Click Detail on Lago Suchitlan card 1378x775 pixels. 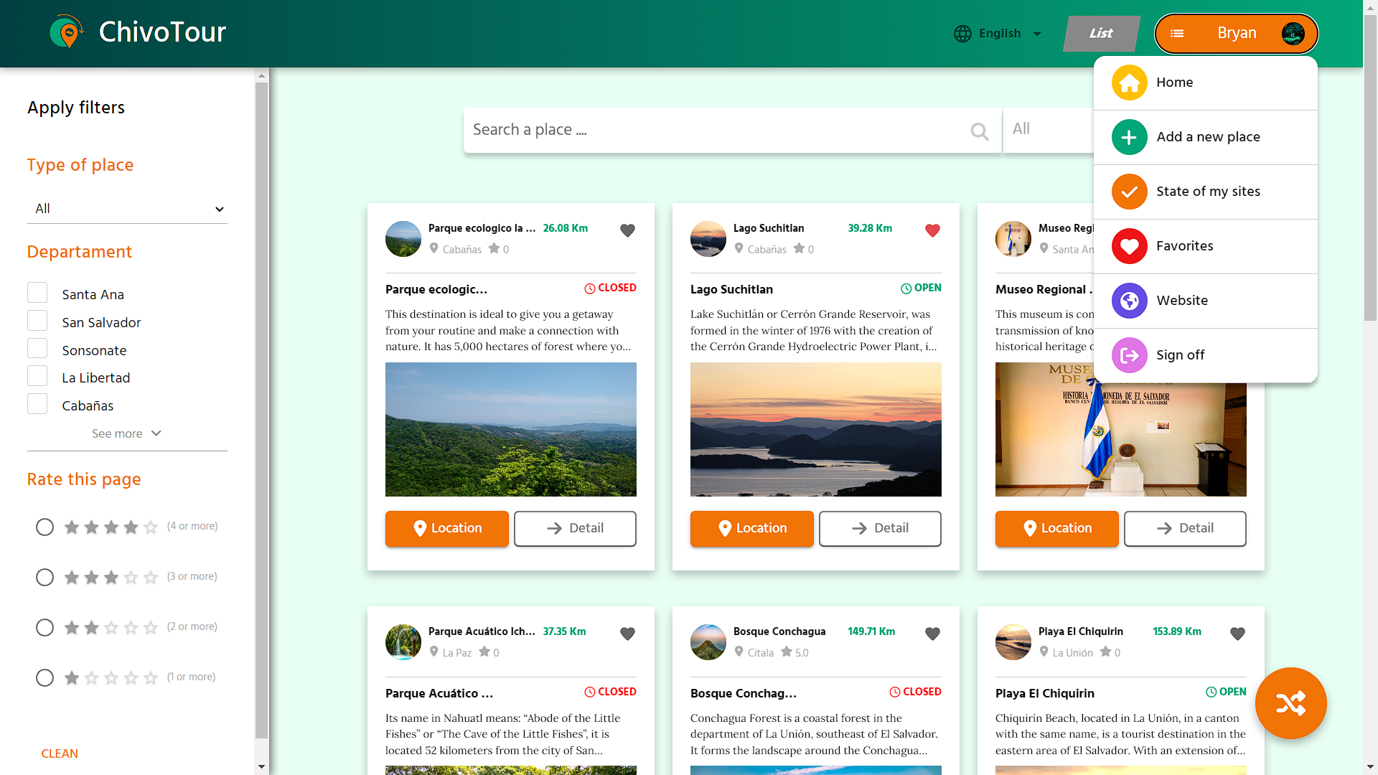(880, 529)
